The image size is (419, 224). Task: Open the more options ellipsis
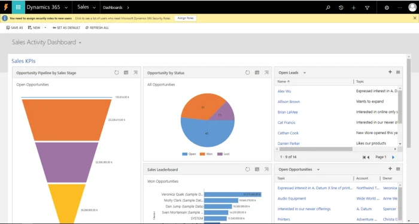click(399, 8)
